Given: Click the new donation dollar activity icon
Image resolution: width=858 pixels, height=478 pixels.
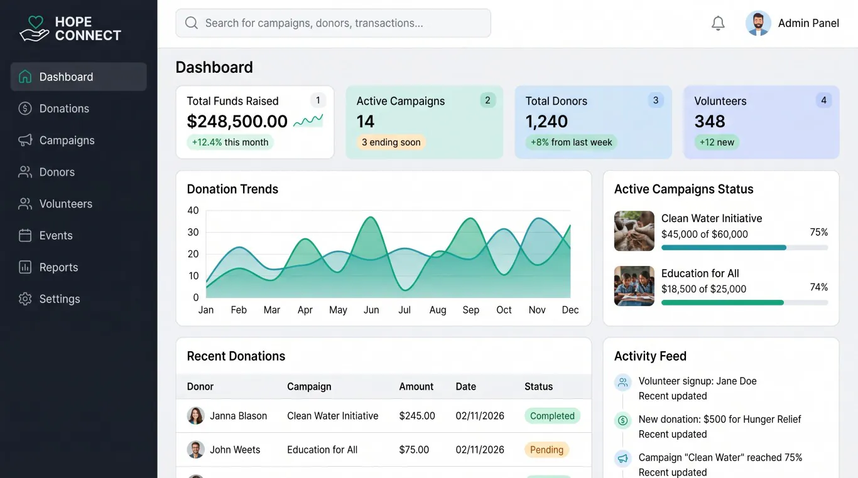Looking at the screenshot, I should pyautogui.click(x=623, y=420).
